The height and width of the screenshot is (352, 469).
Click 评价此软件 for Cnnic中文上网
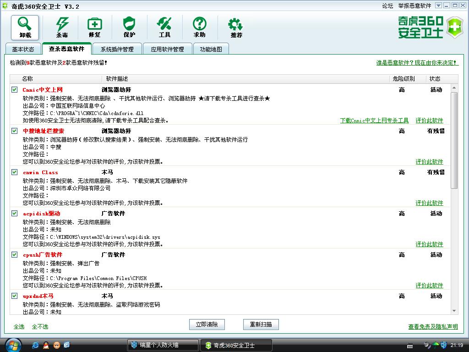pyautogui.click(x=429, y=121)
